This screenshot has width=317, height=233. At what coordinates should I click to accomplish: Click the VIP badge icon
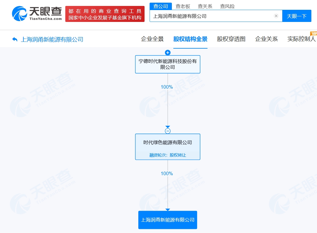tap(313, 33)
